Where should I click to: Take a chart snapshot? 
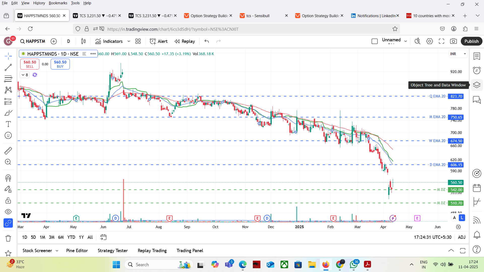453,41
